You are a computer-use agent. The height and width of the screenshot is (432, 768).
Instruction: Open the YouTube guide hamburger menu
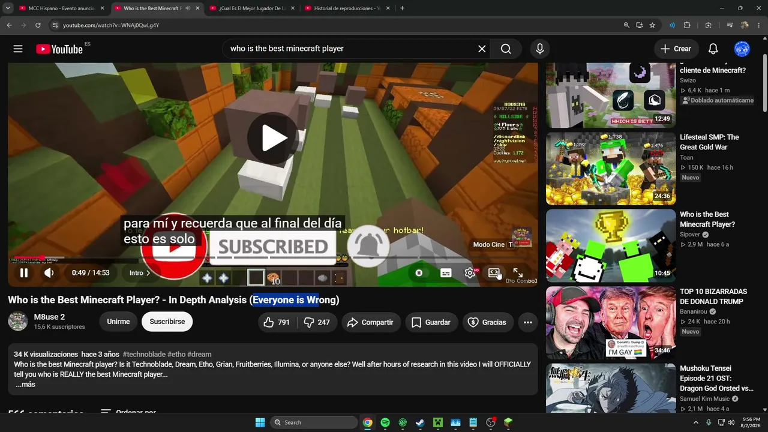[18, 49]
